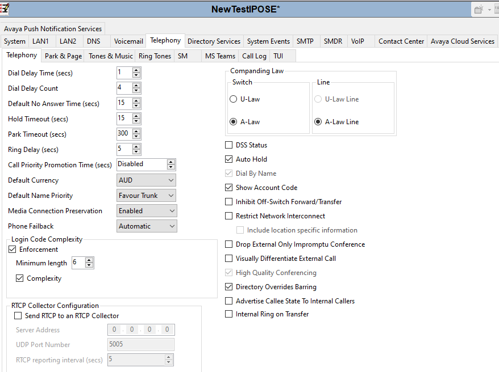Switch to the Call Log sub-tab
This screenshot has width=499, height=372.
[x=254, y=56]
